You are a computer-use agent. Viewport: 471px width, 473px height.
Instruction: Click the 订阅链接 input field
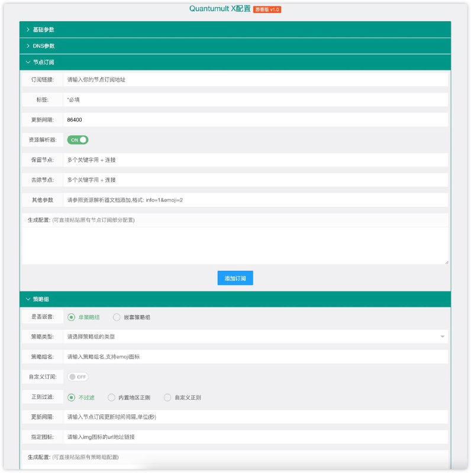tap(256, 80)
